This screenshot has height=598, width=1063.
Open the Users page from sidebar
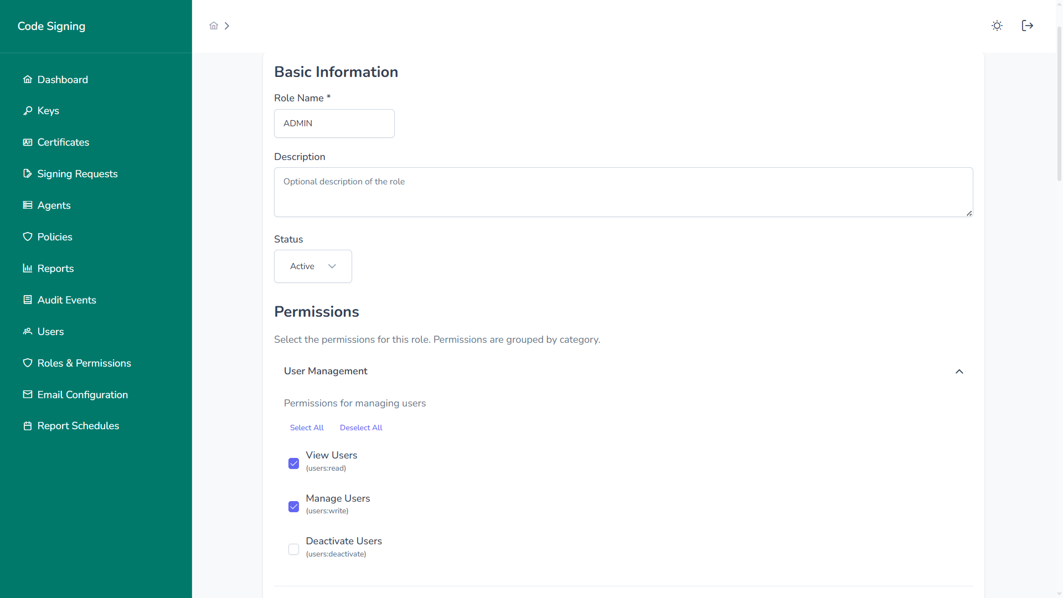click(50, 331)
